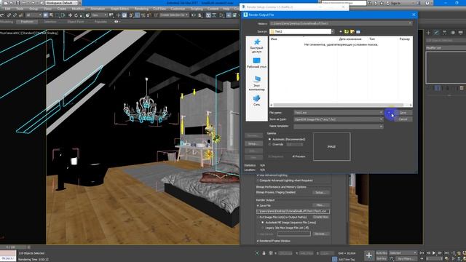Click the Auto Key button

click(x=382, y=253)
